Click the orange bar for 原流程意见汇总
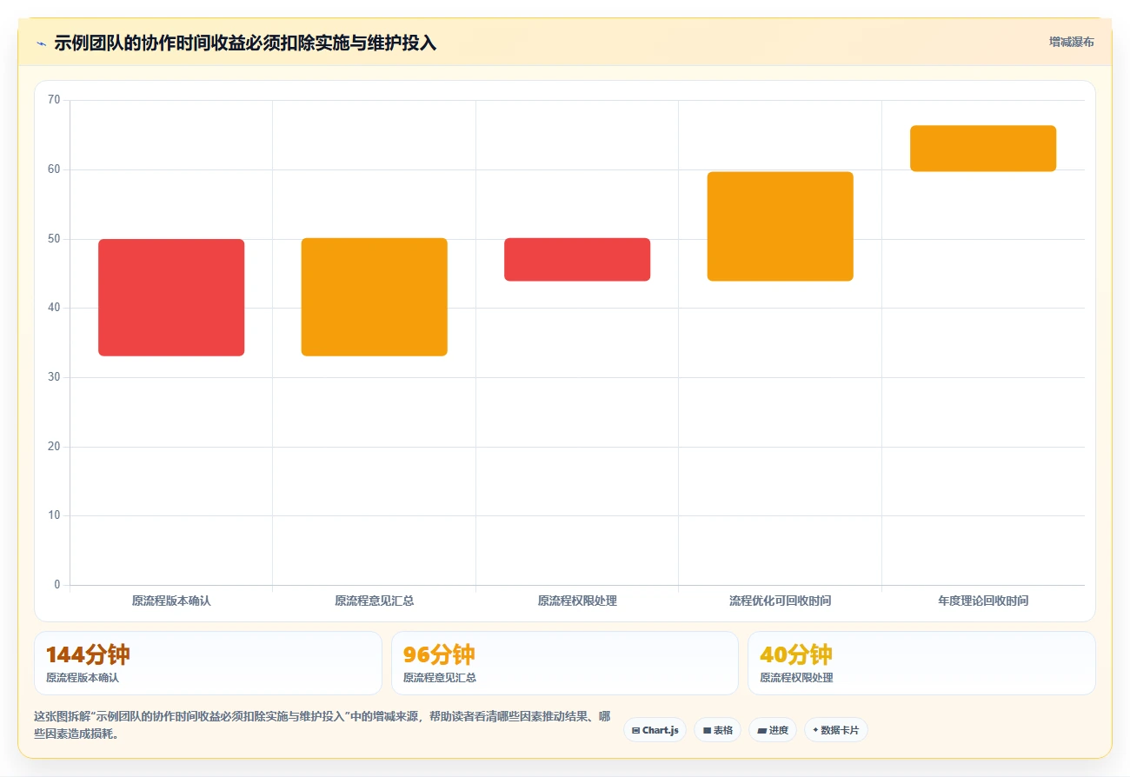The width and height of the screenshot is (1130, 777). click(x=375, y=297)
